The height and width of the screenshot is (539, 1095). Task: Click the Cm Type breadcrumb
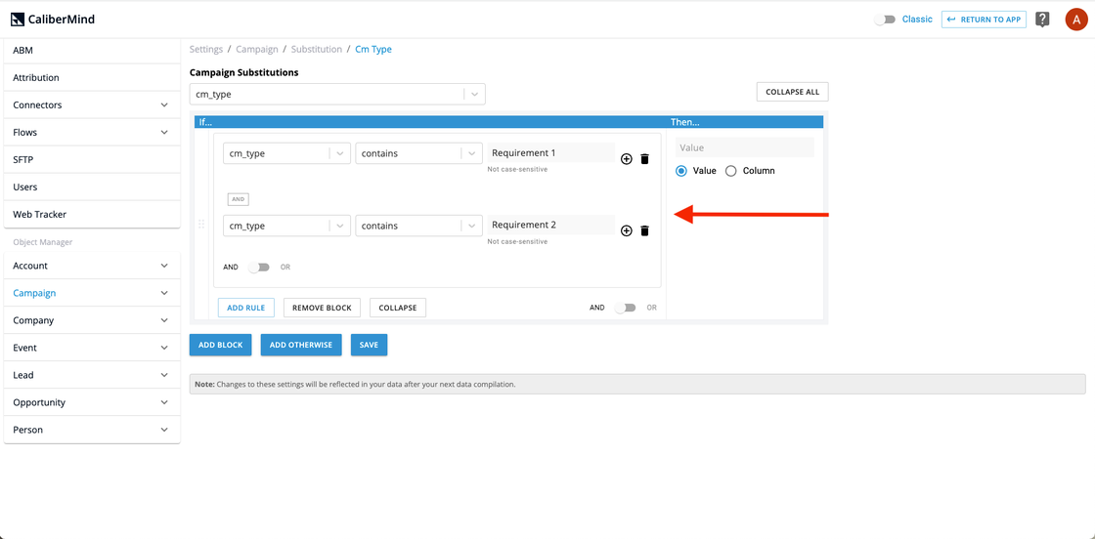pyautogui.click(x=373, y=50)
